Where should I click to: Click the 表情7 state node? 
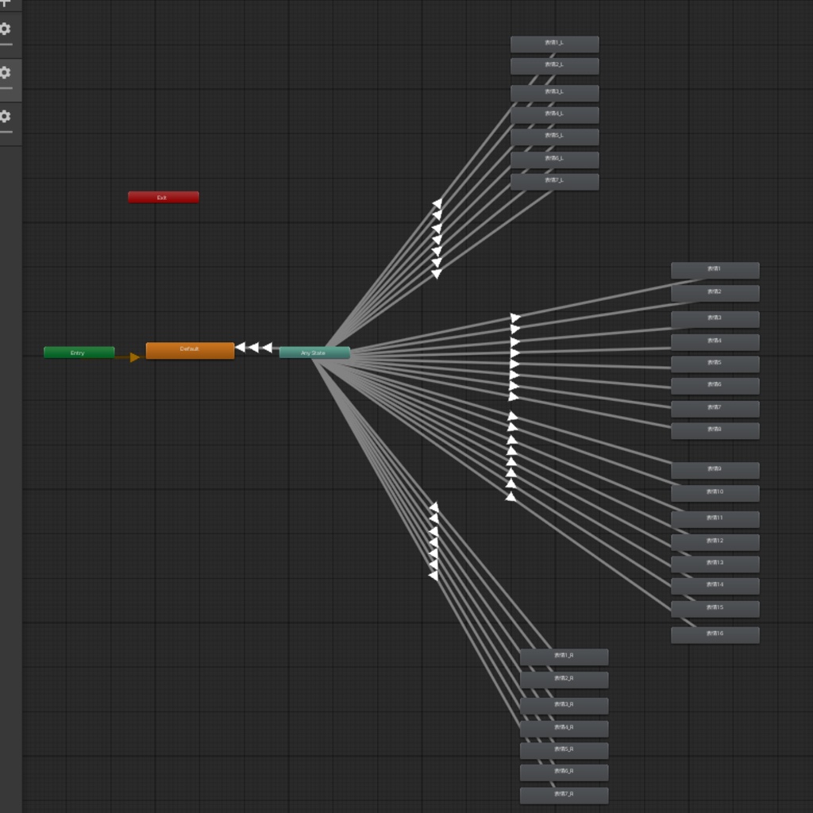coord(715,409)
